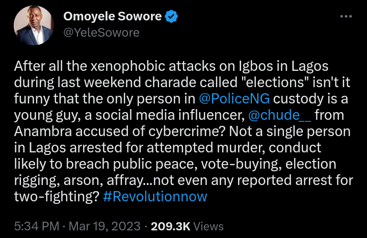Click the Omoyele Sowore display name
367x238 pixels.
click(112, 16)
